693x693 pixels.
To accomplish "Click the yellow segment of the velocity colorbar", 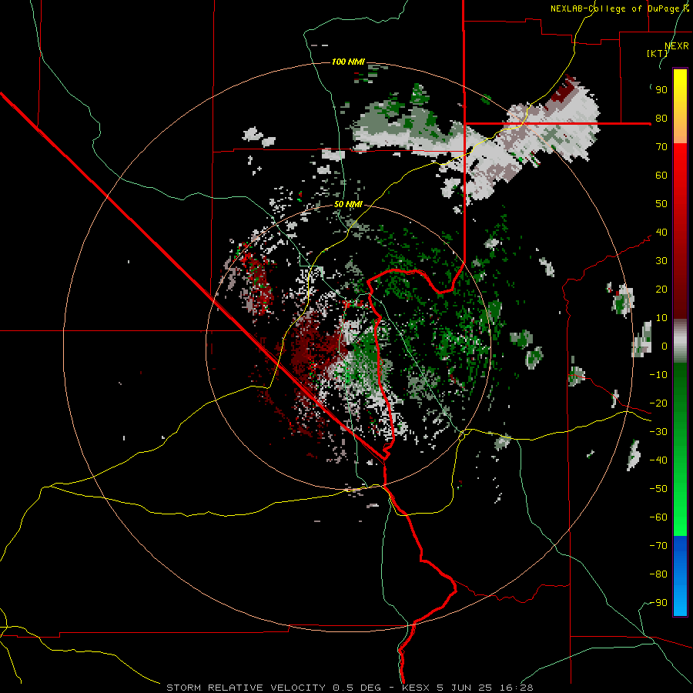I will (x=680, y=106).
